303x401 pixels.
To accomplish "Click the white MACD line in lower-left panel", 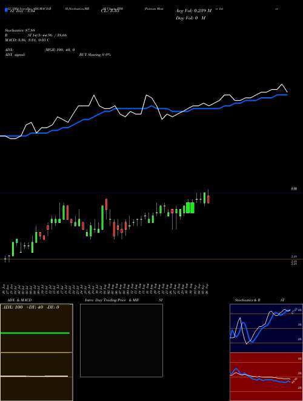I will point(34,376).
